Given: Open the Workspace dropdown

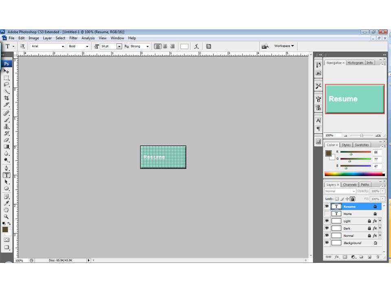Looking at the screenshot, I should pos(284,46).
